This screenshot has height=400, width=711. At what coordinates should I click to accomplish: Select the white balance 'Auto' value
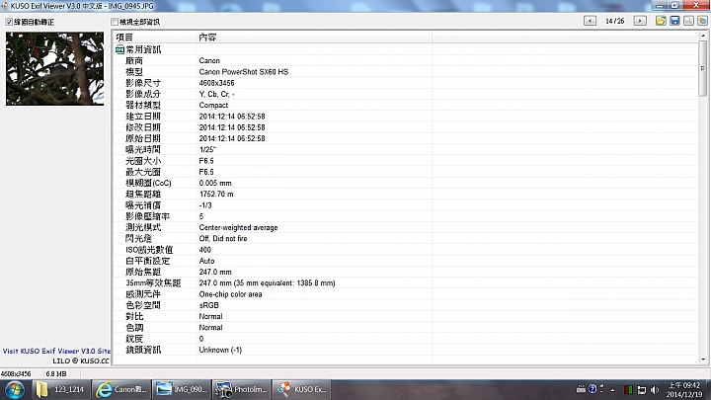coord(206,261)
